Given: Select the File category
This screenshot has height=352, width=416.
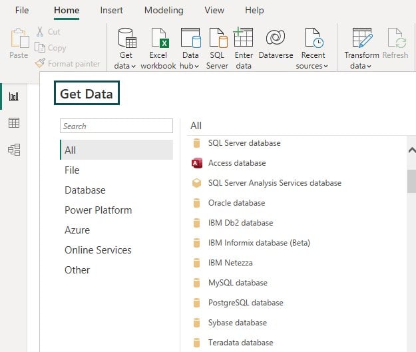Looking at the screenshot, I should click(x=72, y=170).
